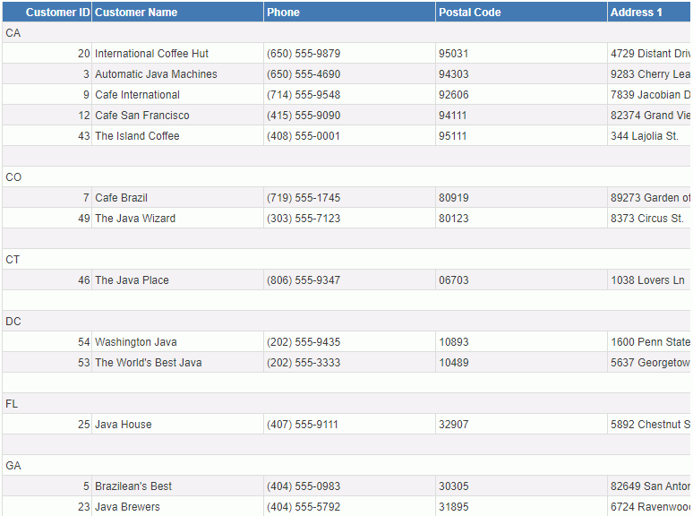The image size is (693, 516).
Task: Select the CO group row
Action: click(x=13, y=177)
